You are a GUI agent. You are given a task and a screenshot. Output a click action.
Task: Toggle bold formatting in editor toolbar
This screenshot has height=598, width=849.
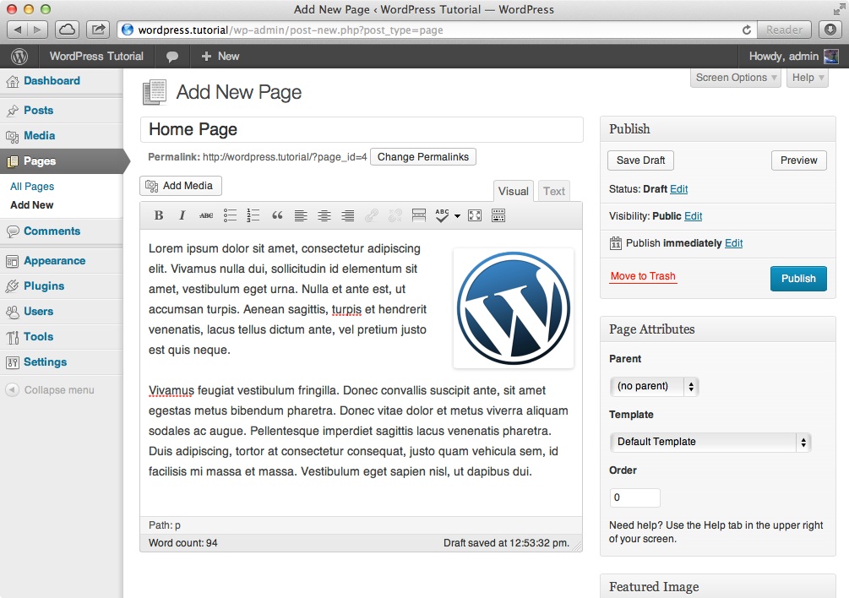159,215
